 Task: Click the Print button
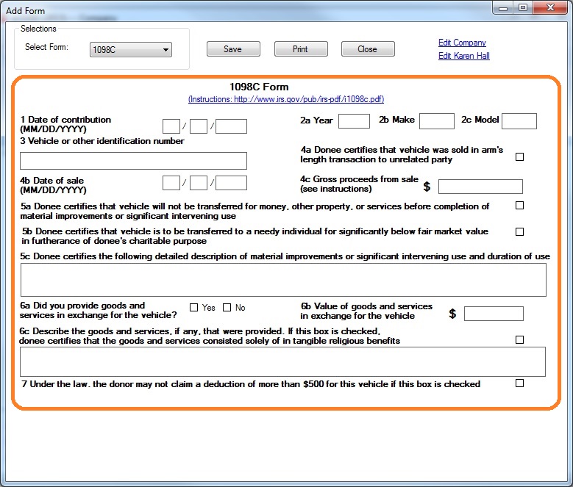[300, 49]
